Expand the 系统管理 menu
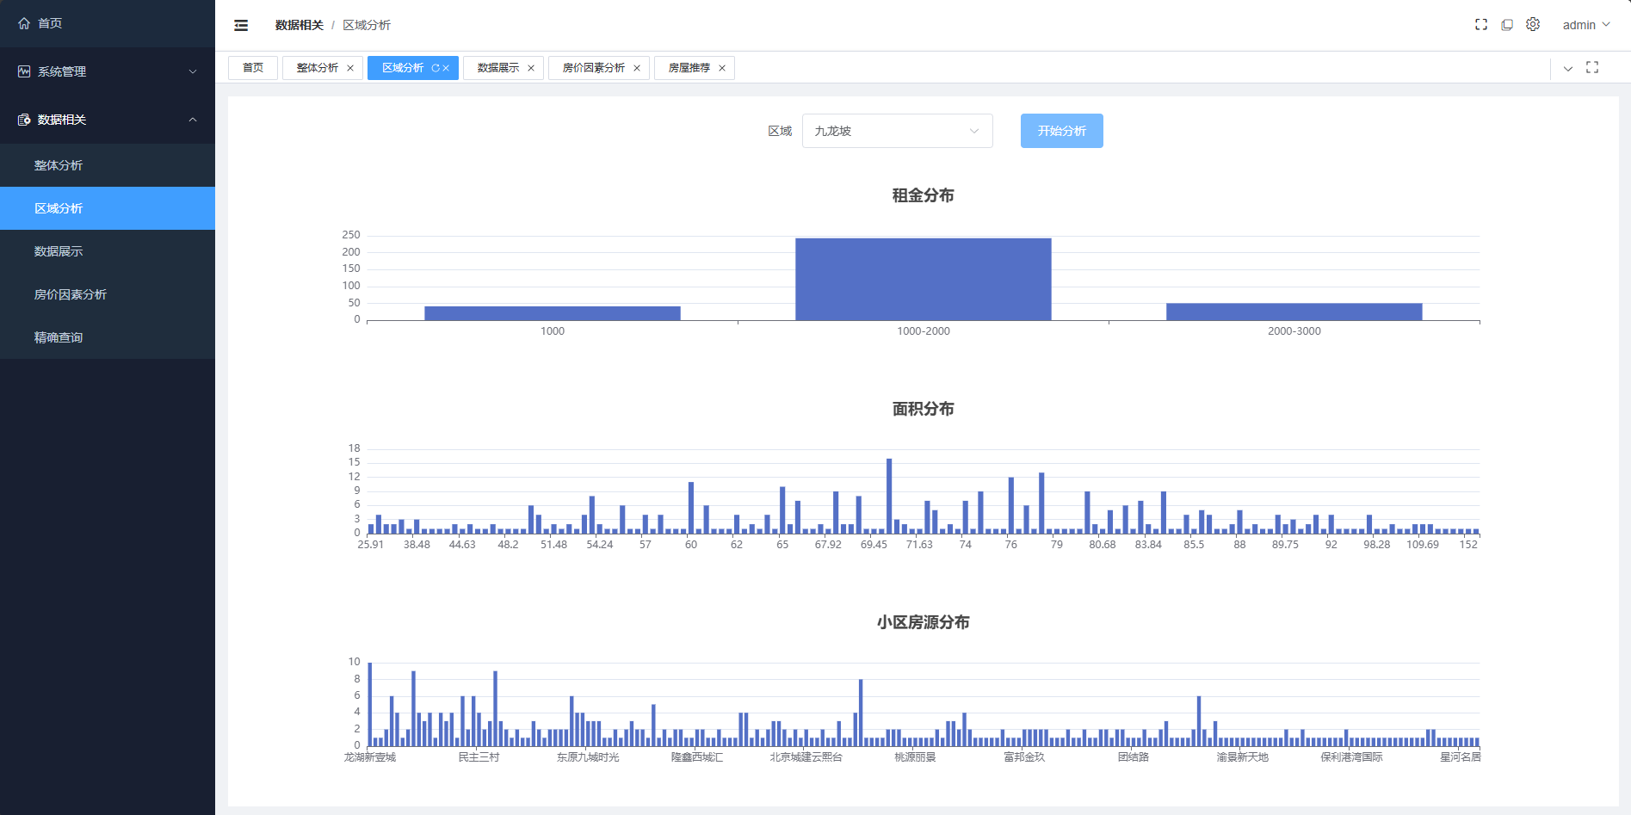This screenshot has width=1631, height=815. (x=108, y=71)
